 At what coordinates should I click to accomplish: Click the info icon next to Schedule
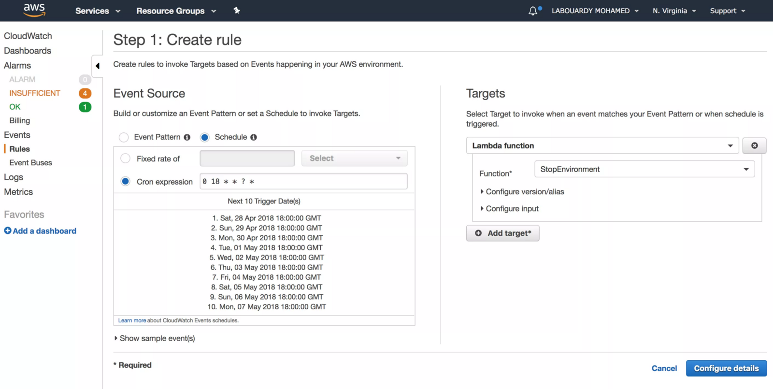[254, 137]
